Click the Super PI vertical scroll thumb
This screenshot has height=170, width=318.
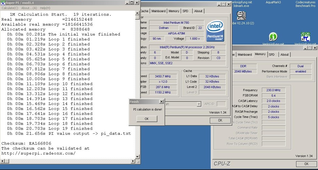(137, 17)
